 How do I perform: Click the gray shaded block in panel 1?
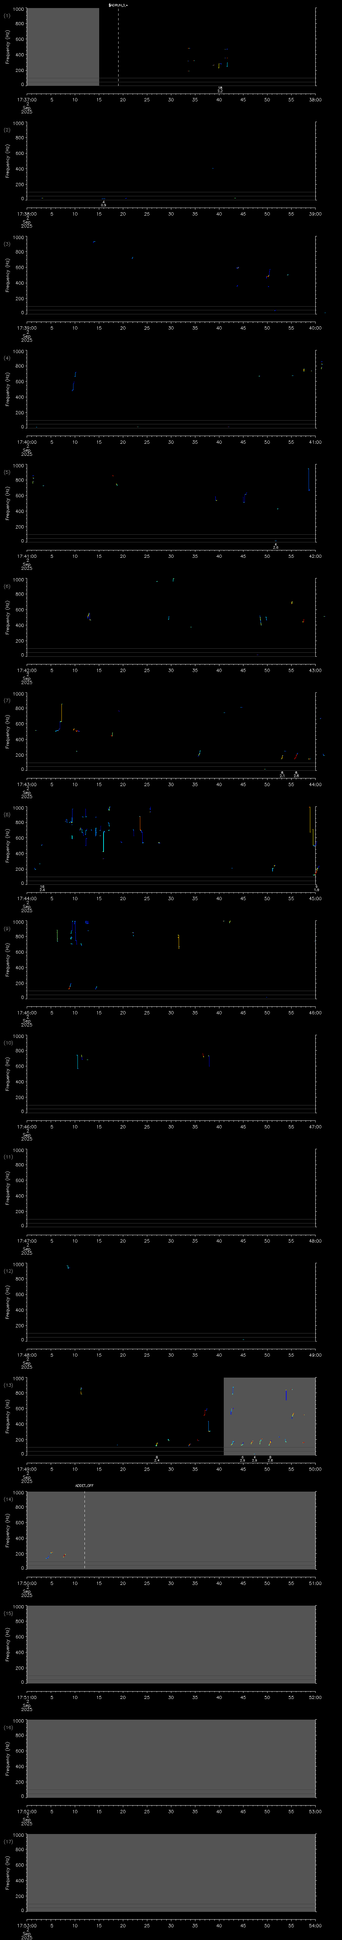click(x=62, y=47)
